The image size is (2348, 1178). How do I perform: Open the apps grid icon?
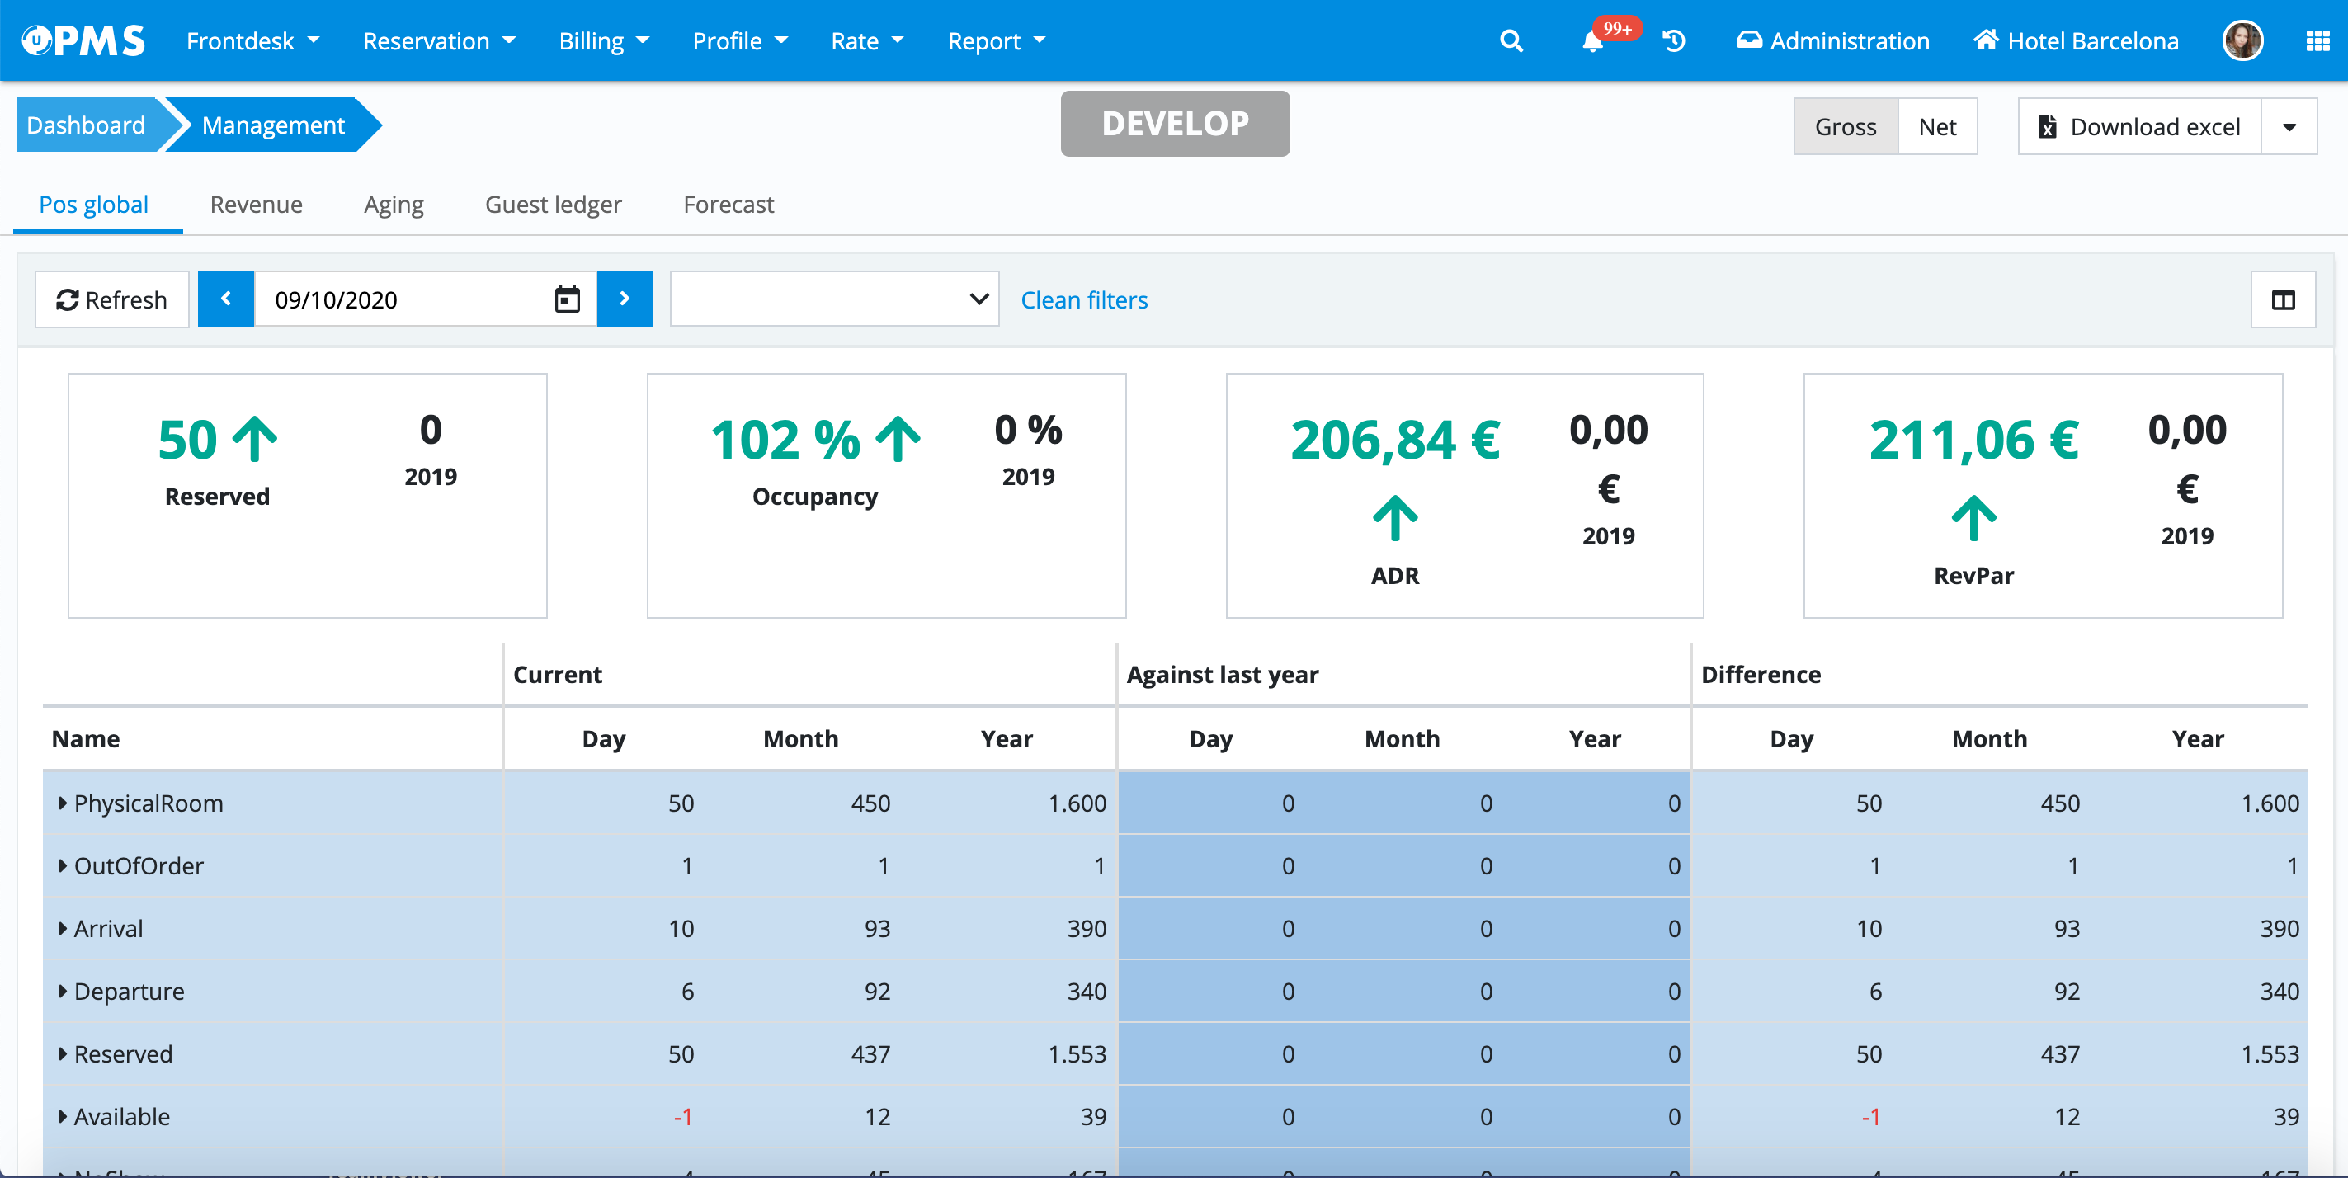click(2317, 41)
